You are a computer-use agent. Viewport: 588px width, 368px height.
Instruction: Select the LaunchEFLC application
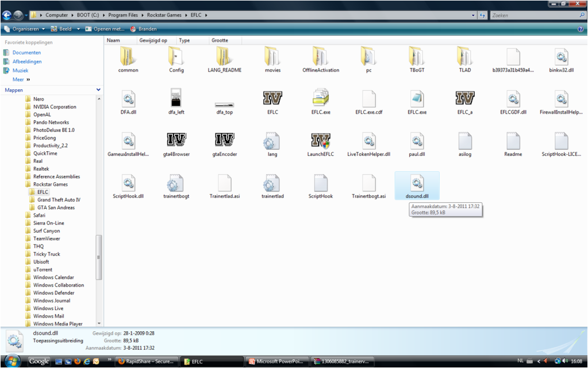321,144
